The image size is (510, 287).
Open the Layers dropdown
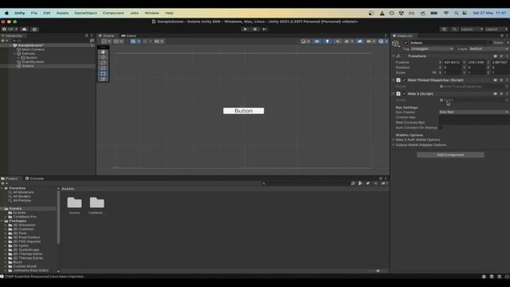472,29
